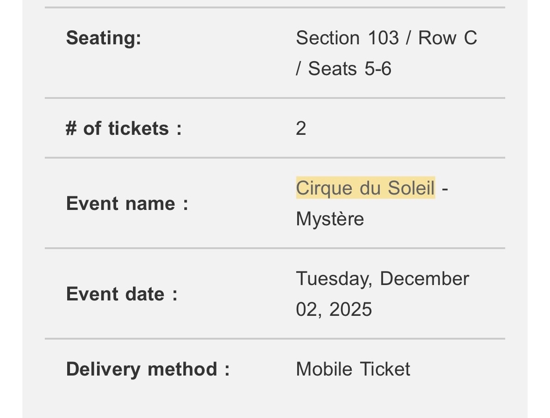Image resolution: width=550 pixels, height=418 pixels.
Task: Click the number 103 in seating
Action: (383, 38)
